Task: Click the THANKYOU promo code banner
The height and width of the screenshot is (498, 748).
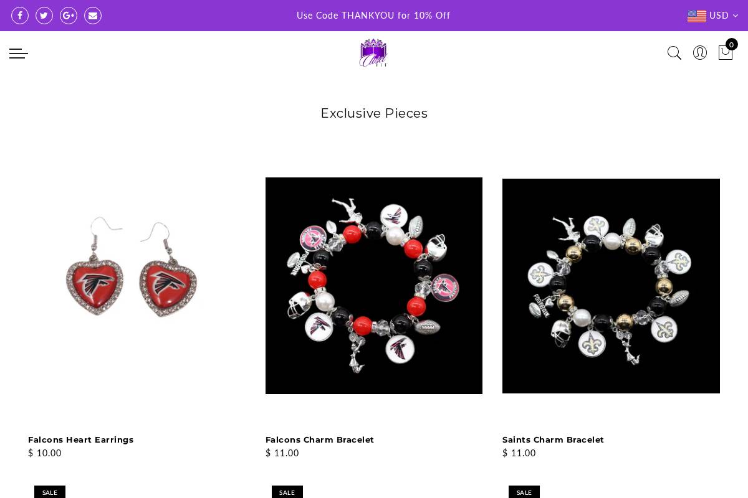Action: [x=373, y=16]
